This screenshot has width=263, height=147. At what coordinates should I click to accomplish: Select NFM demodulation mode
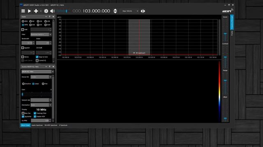pyautogui.click(x=25, y=21)
